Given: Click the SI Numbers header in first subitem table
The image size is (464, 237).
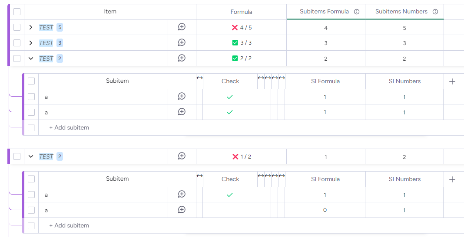Looking at the screenshot, I should pyautogui.click(x=404, y=81).
